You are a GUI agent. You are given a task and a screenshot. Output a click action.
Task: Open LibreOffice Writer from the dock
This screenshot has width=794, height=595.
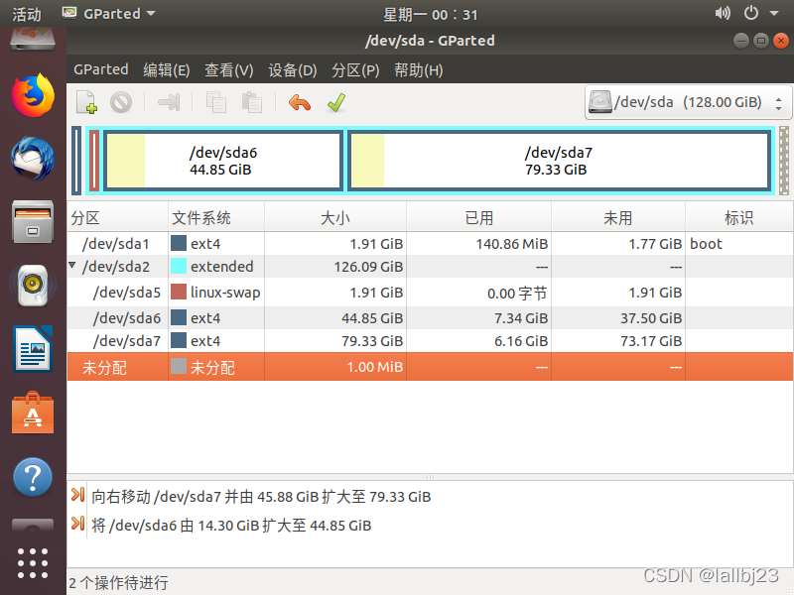pyautogui.click(x=33, y=349)
